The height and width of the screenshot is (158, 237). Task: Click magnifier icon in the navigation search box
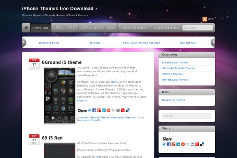[186, 28]
